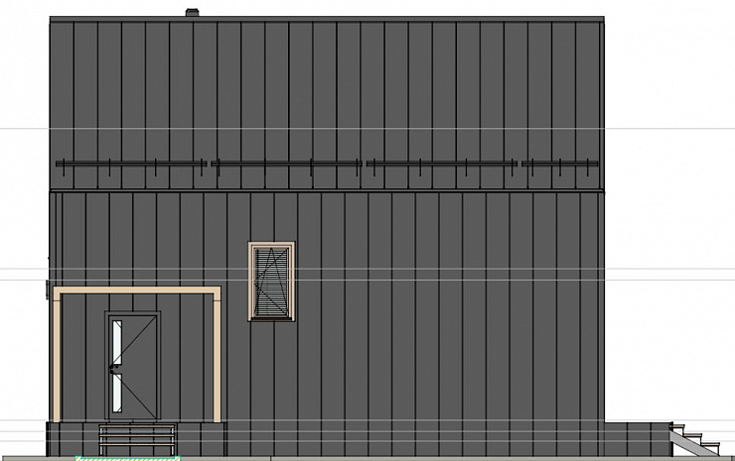Select the beige-framed window on the facade

pyautogui.click(x=271, y=282)
